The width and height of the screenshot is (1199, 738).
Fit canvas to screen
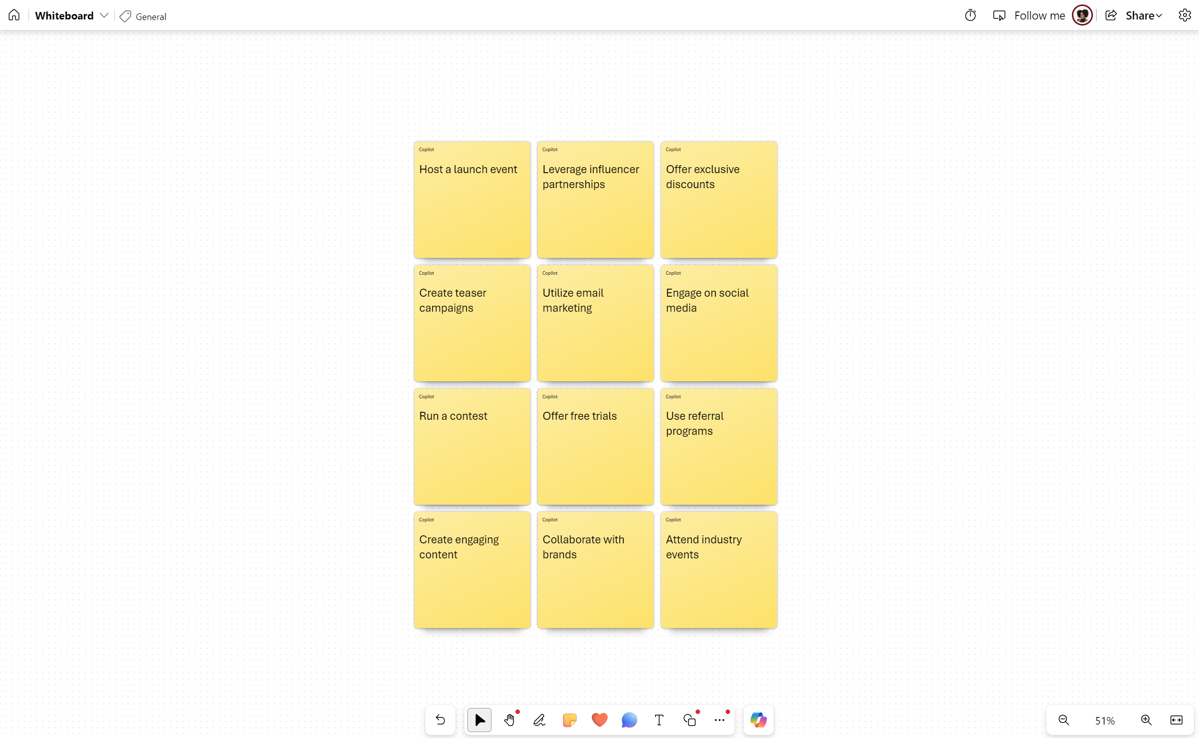click(1176, 720)
